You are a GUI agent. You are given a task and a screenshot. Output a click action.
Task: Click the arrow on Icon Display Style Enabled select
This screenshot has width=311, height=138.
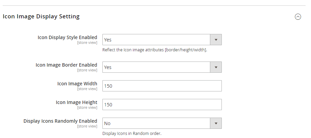pyautogui.click(x=216, y=40)
